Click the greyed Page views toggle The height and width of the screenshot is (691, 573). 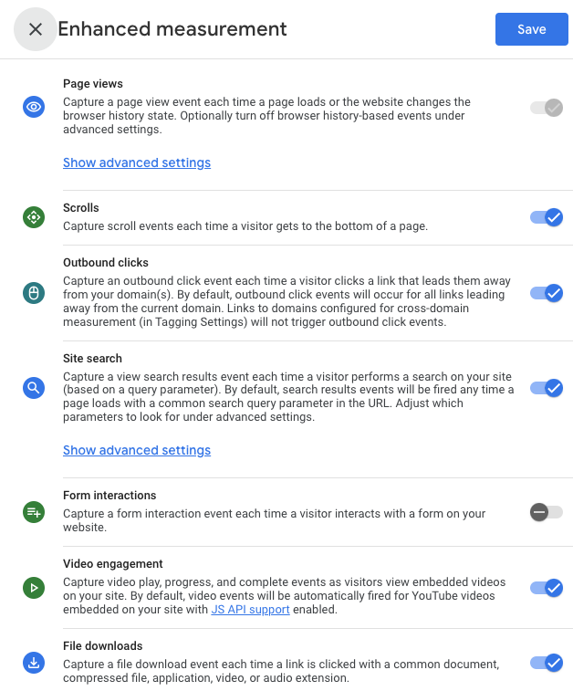547,108
